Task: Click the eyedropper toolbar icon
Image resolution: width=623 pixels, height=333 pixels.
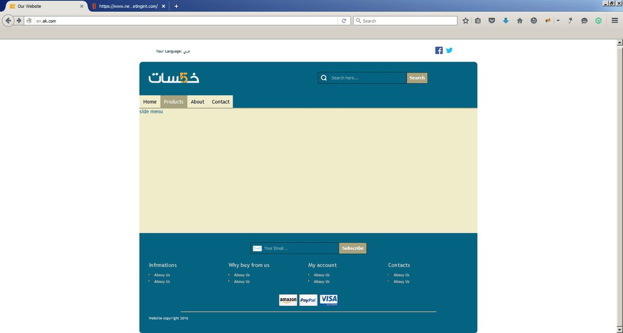Action: point(570,21)
